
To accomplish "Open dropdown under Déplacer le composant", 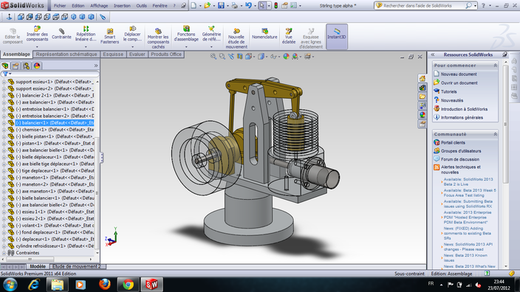I will (132, 47).
